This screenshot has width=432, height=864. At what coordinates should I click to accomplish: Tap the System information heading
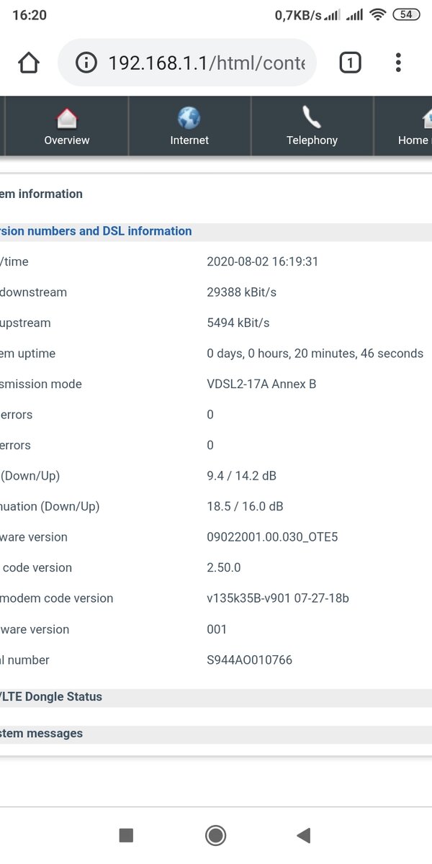pos(41,194)
